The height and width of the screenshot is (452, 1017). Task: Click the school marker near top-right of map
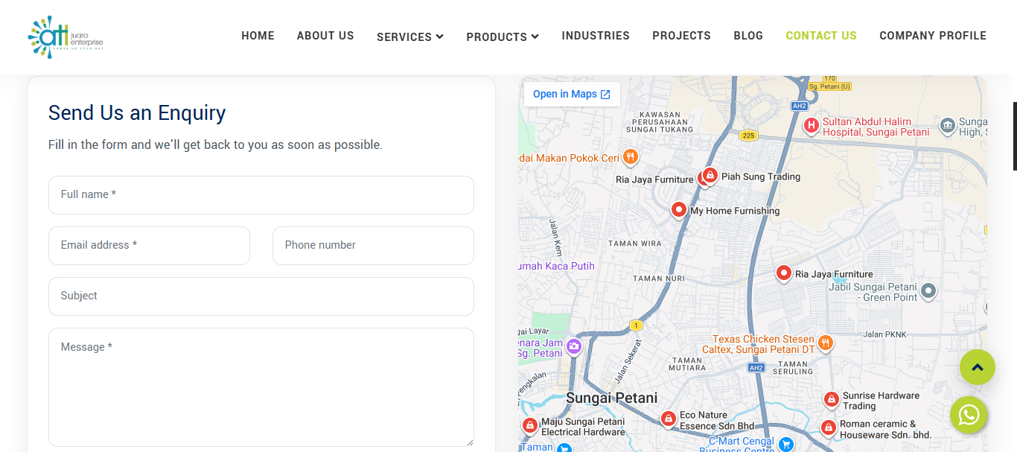pos(947,125)
